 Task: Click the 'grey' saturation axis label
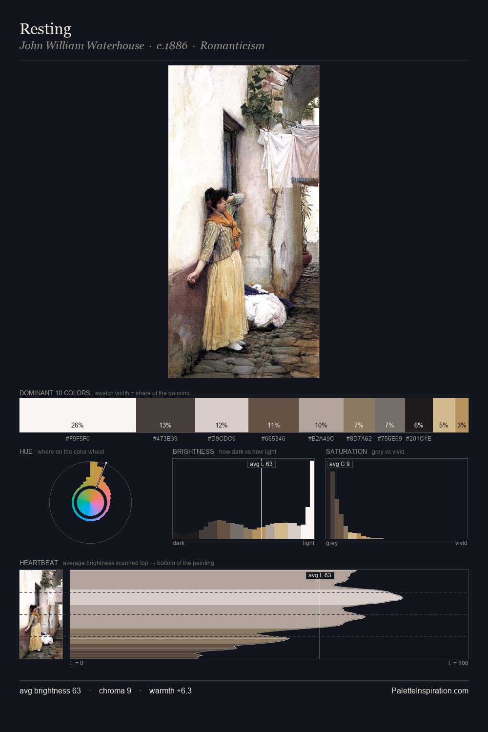click(332, 543)
